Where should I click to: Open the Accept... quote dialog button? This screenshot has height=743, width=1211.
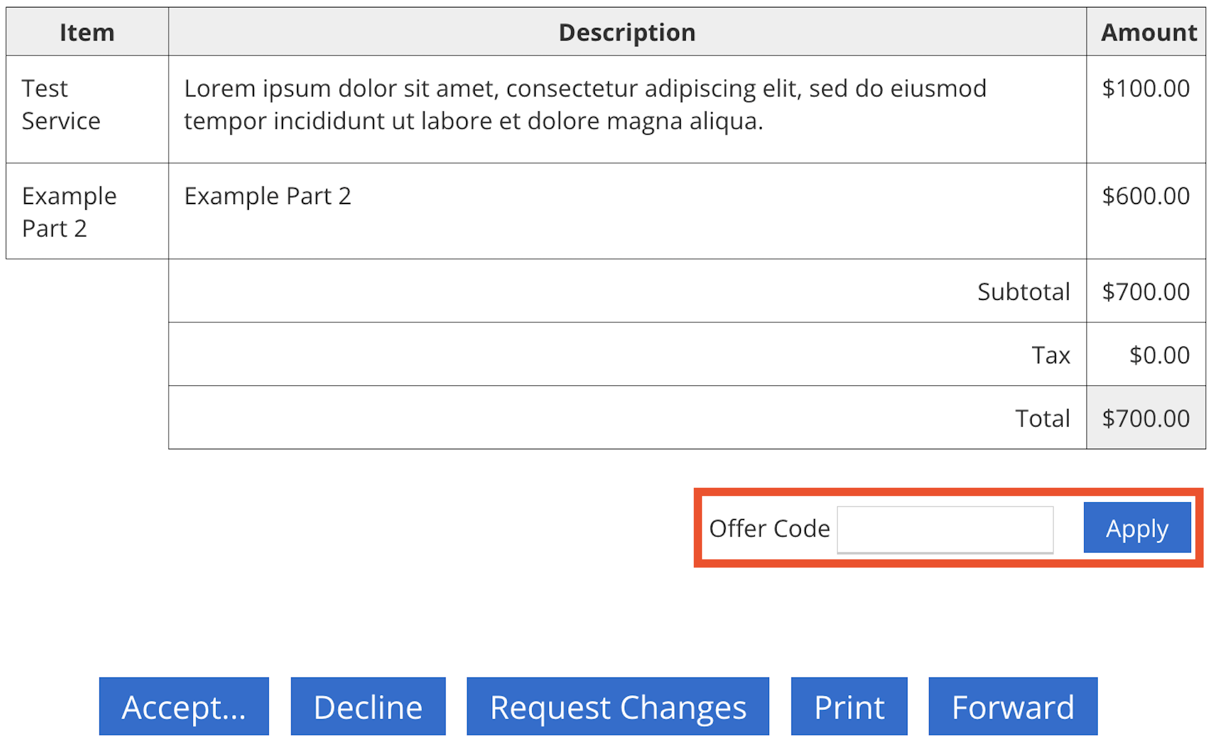tap(184, 707)
